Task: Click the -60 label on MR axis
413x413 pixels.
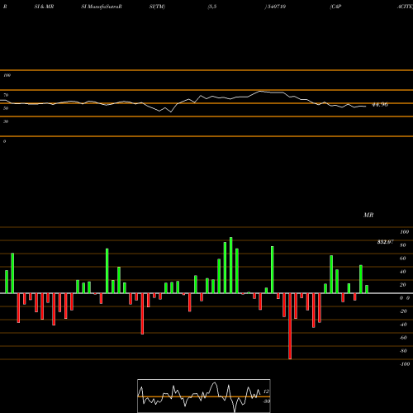Action: point(403,338)
